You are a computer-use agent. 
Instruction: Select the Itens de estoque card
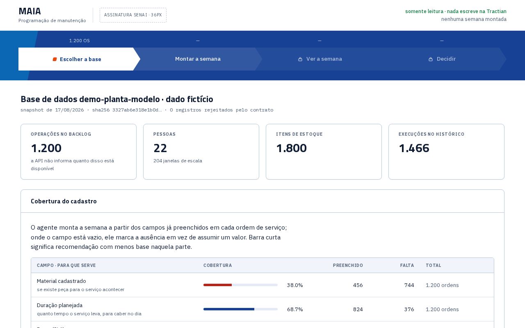tap(324, 152)
